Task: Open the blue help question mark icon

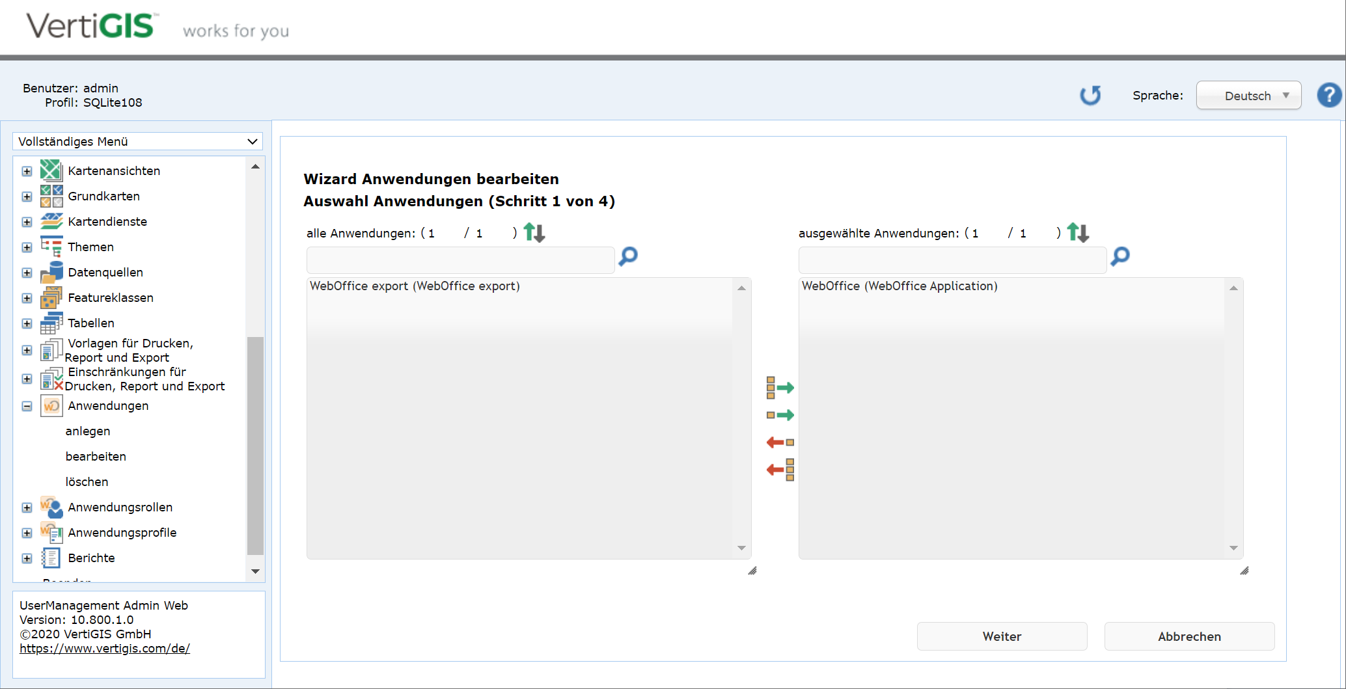Action: click(1329, 95)
